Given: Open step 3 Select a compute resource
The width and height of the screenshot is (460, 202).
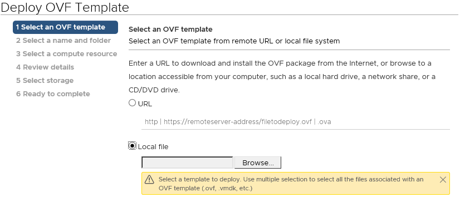Looking at the screenshot, I should pos(67,54).
